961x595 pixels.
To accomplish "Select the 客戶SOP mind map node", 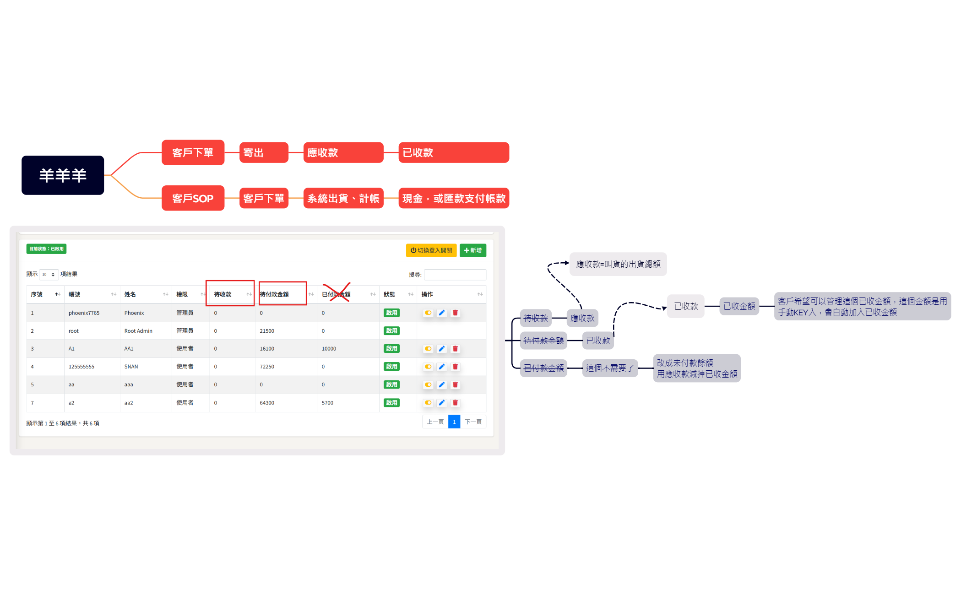I will tap(193, 198).
